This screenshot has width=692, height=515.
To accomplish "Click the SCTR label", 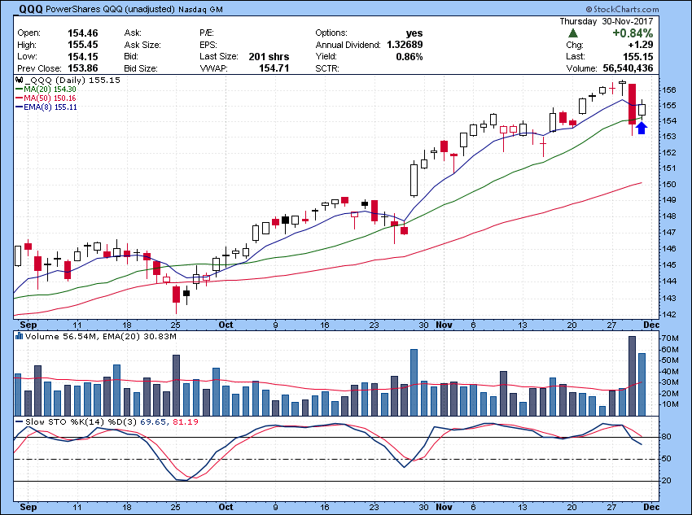I will [327, 68].
